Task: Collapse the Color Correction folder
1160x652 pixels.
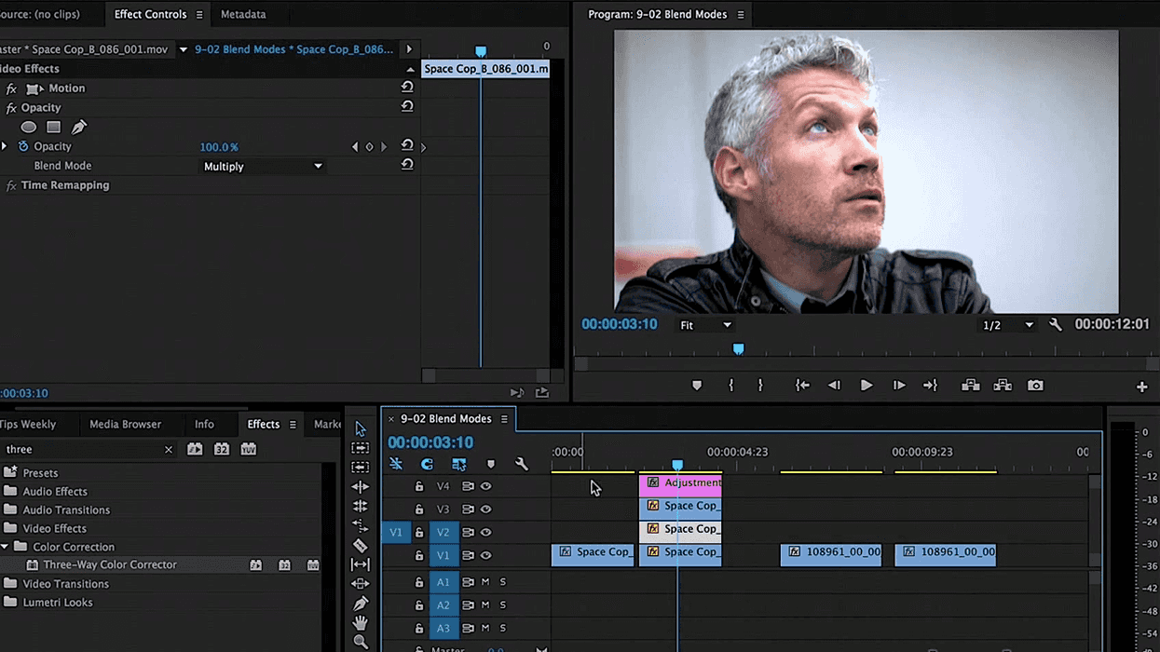Action: click(5, 547)
